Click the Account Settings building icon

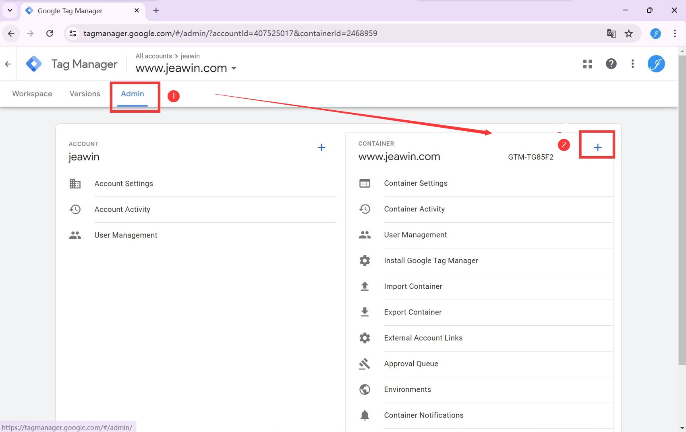pyautogui.click(x=75, y=184)
